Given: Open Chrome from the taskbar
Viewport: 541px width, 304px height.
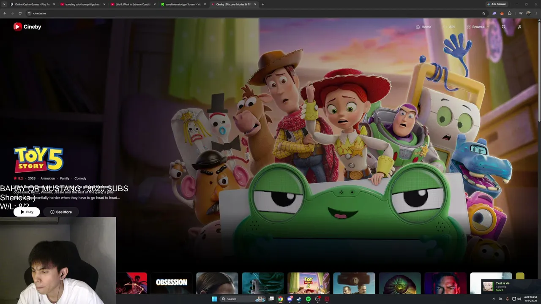Looking at the screenshot, I should pos(280,299).
